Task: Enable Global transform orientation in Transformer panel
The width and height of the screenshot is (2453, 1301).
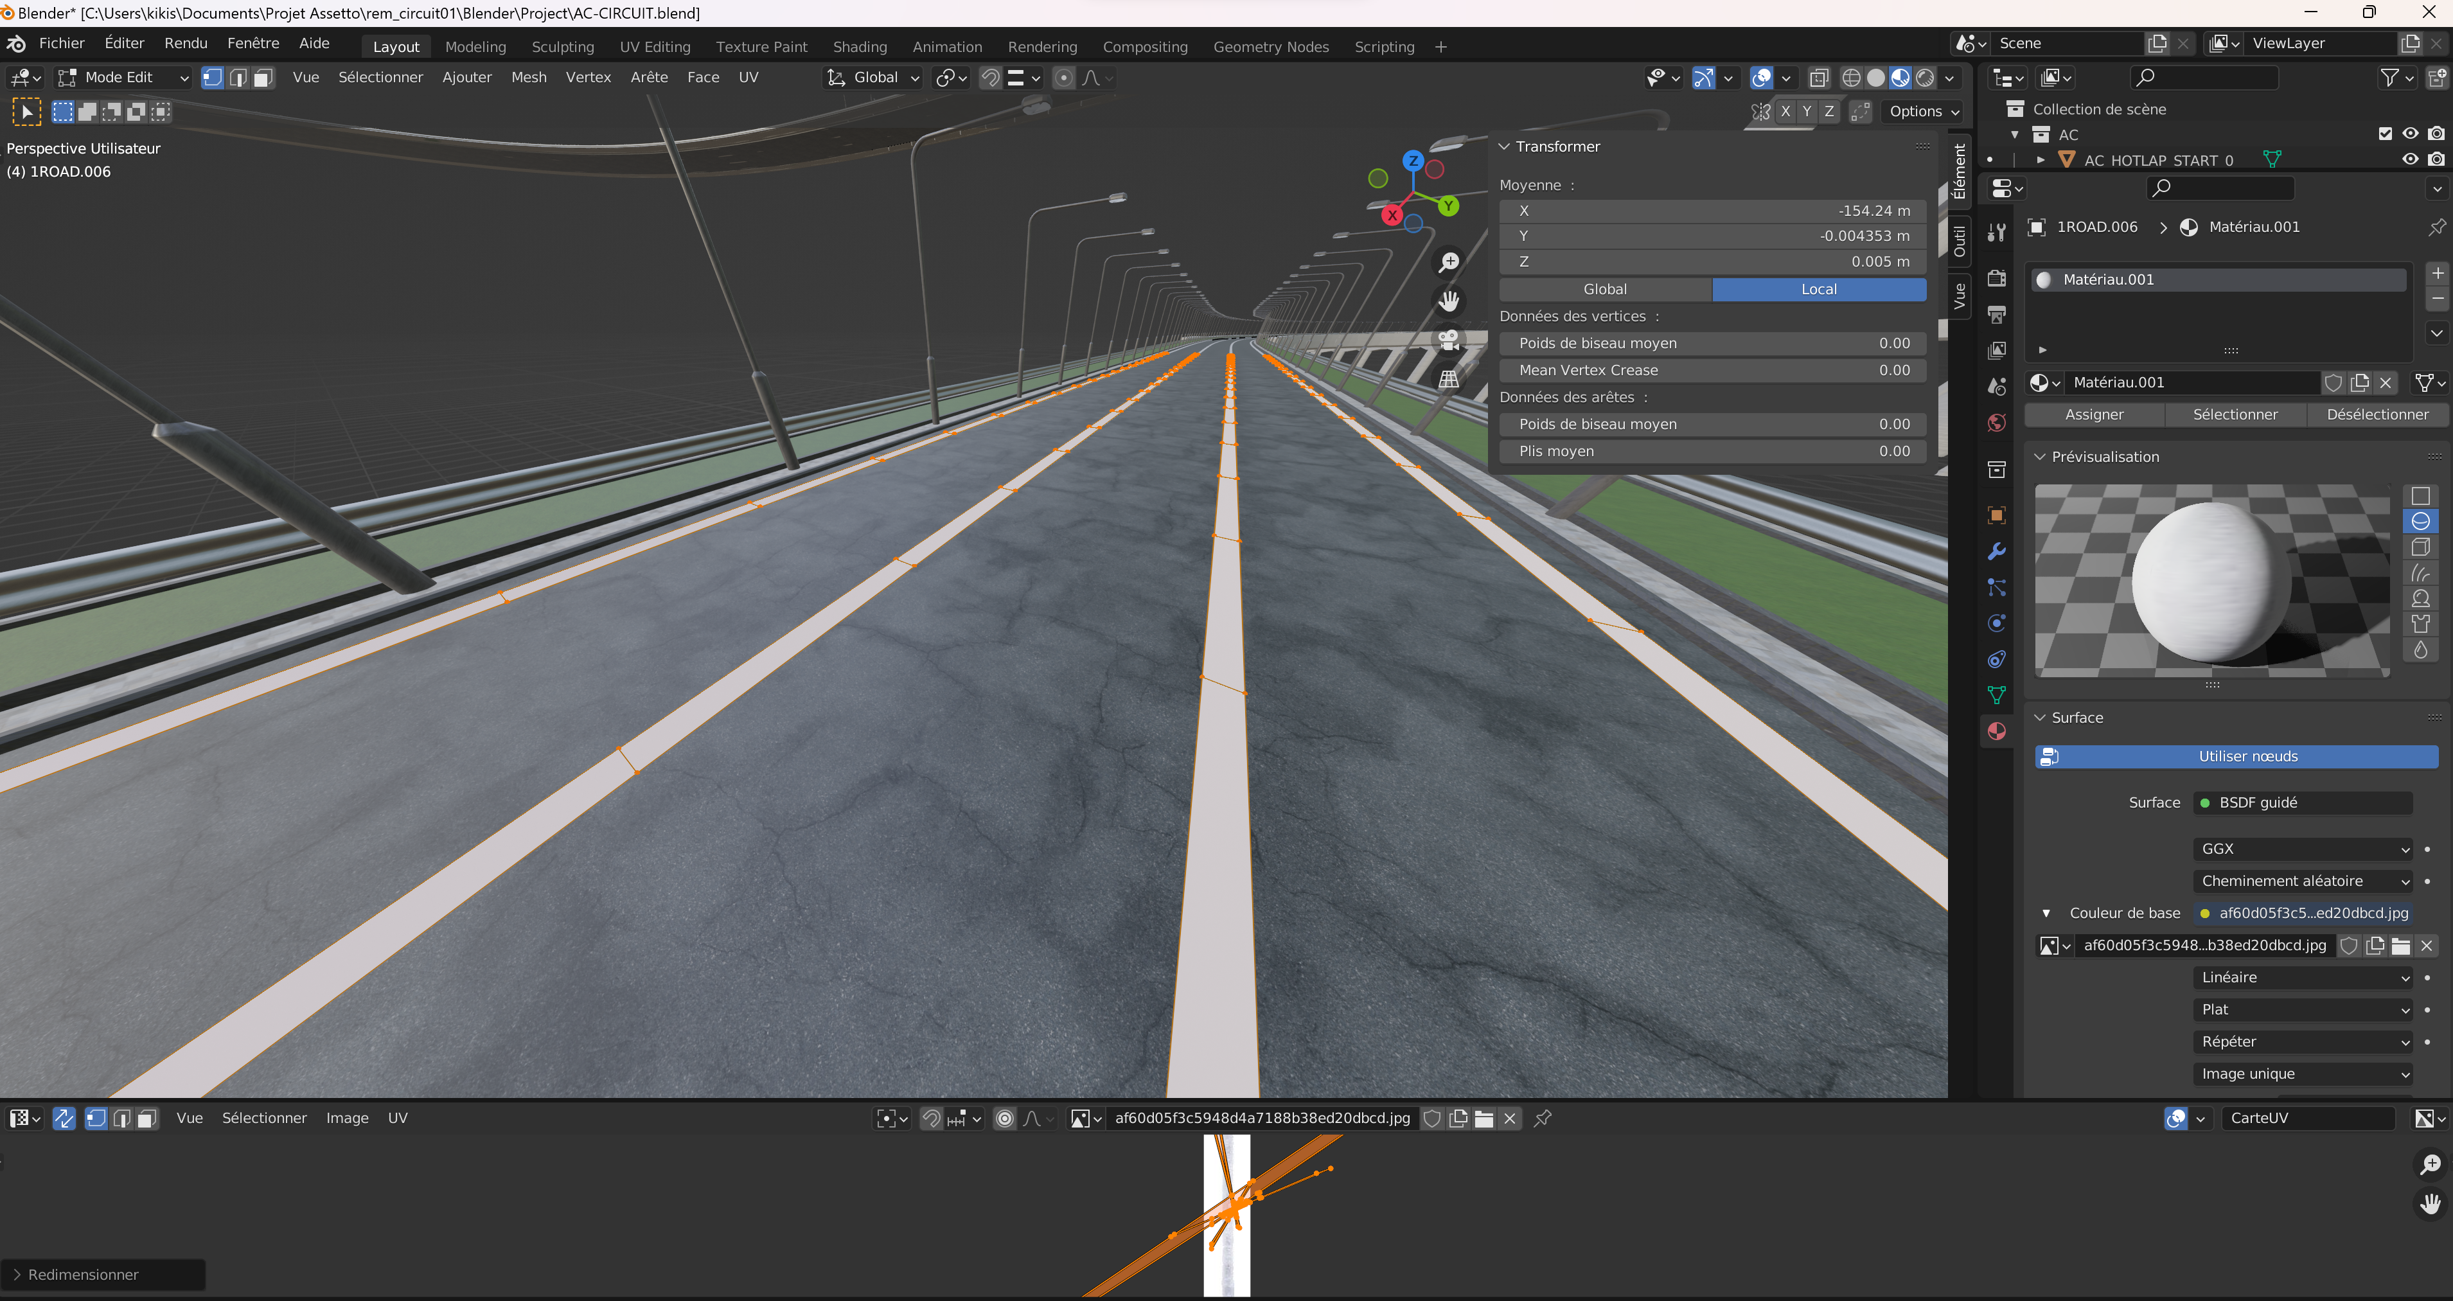Action: pos(1606,290)
